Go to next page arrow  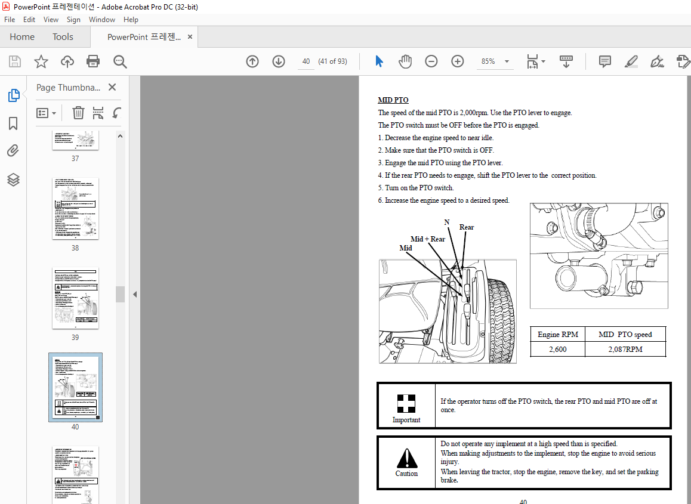pyautogui.click(x=279, y=61)
